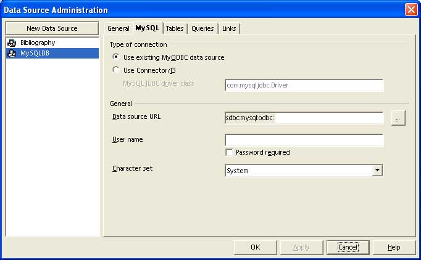The height and width of the screenshot is (260, 421).
Task: Click the MySQLDB data source icon
Action: (12, 54)
